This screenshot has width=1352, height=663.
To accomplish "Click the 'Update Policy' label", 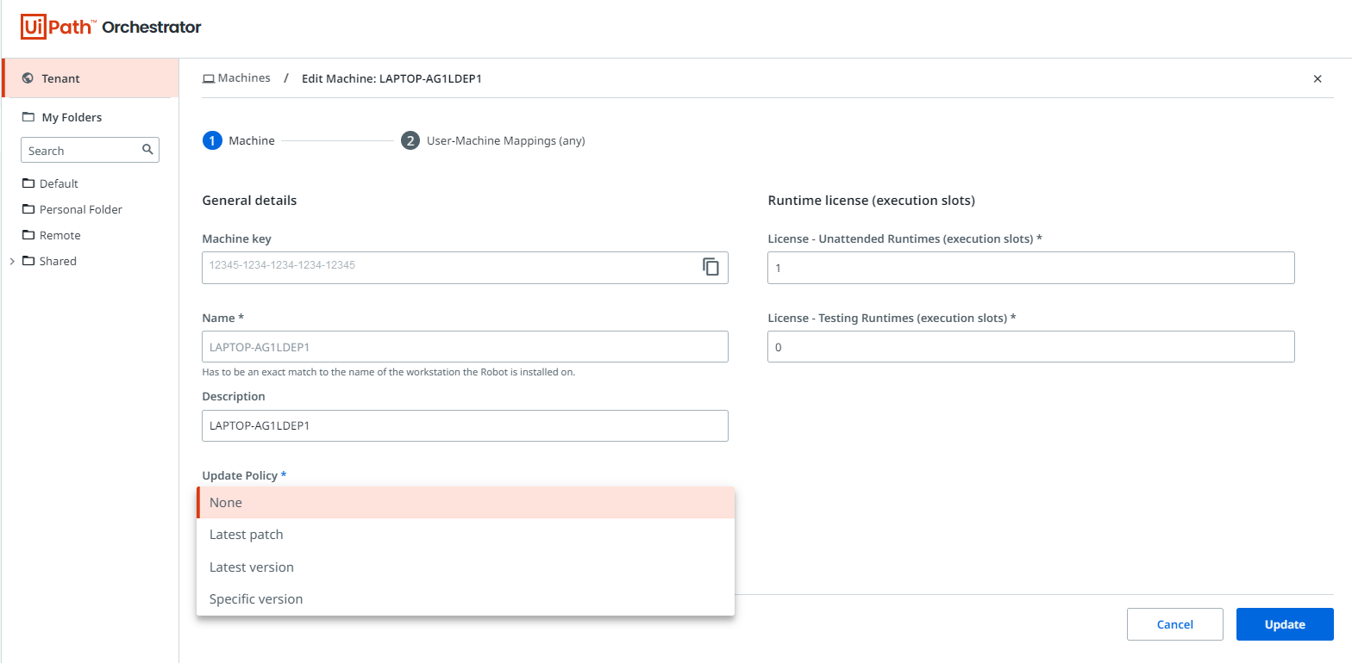I will 244,475.
